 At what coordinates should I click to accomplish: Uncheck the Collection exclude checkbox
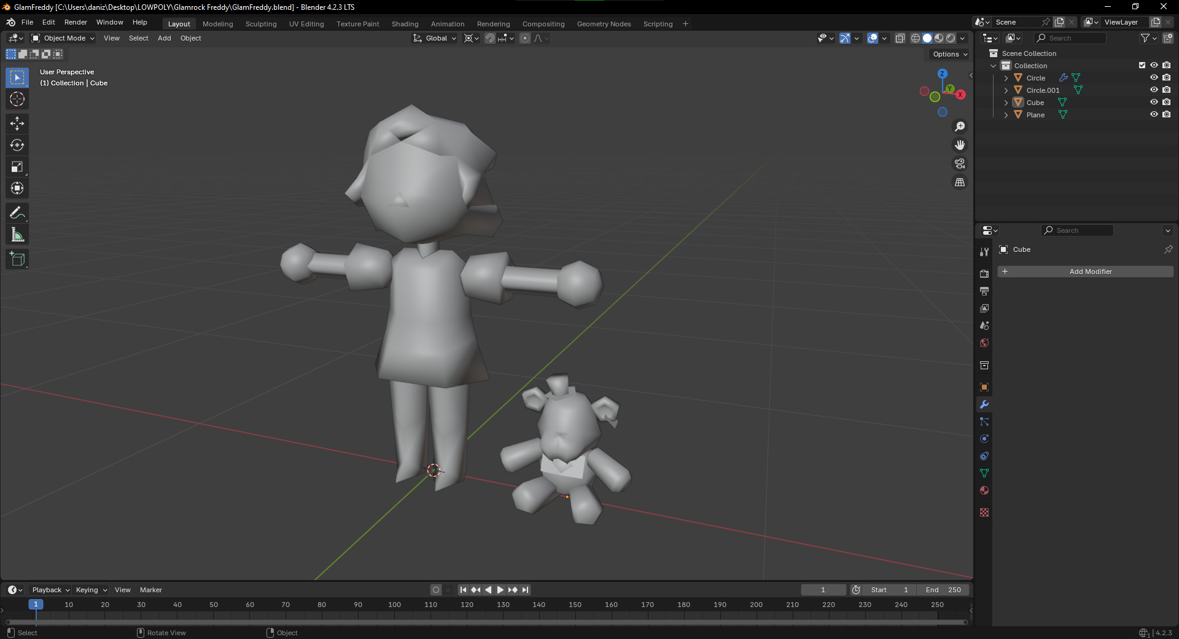tap(1142, 65)
